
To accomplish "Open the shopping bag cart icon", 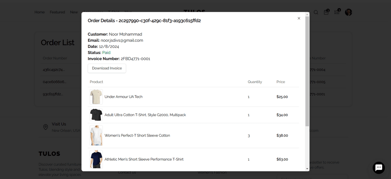I will (x=326, y=12).
